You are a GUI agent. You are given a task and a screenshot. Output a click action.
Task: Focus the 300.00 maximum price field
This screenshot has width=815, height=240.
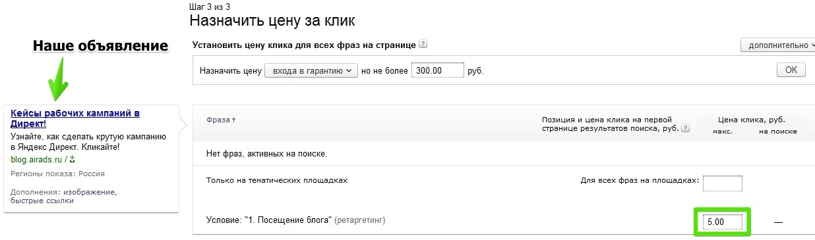click(x=437, y=70)
